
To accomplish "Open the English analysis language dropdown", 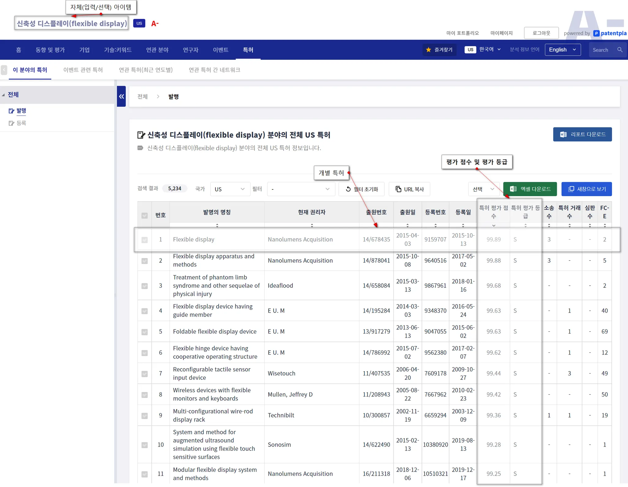I will click(562, 50).
